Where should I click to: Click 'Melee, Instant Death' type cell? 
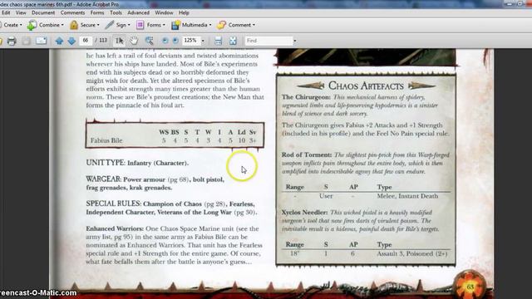coord(407,196)
